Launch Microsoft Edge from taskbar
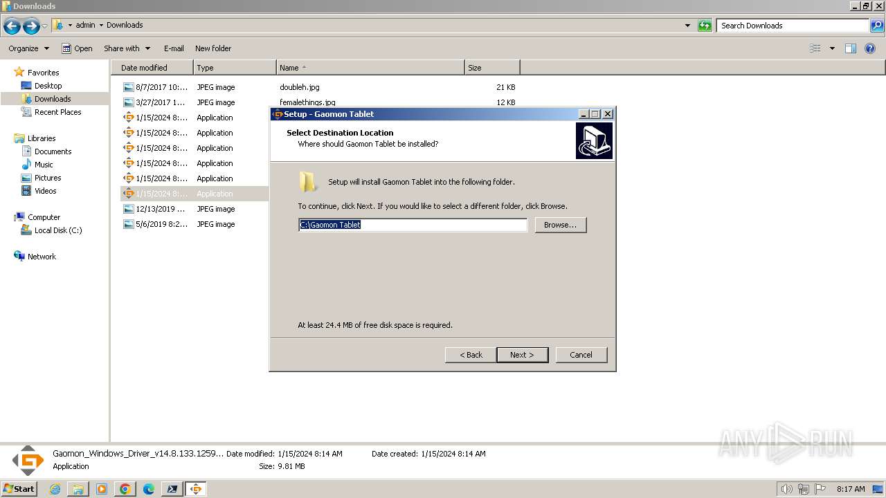The height and width of the screenshot is (498, 886). pos(149,489)
